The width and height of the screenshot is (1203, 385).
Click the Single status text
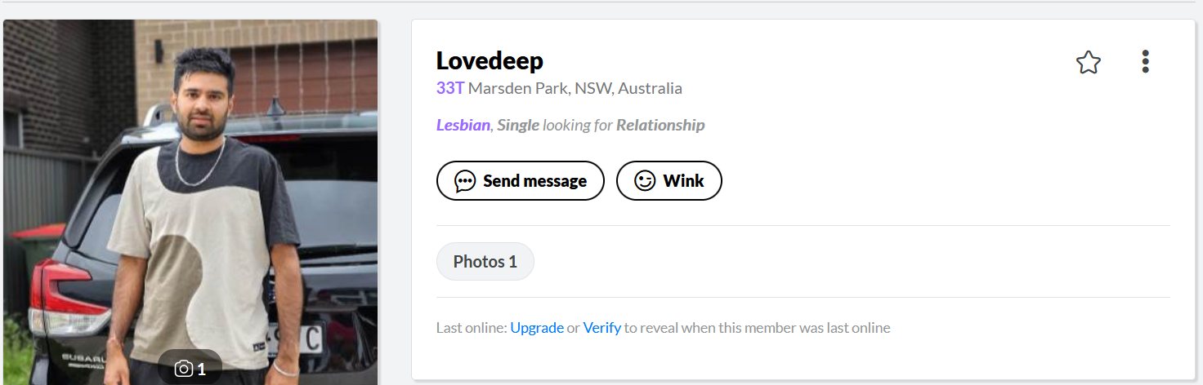(518, 126)
